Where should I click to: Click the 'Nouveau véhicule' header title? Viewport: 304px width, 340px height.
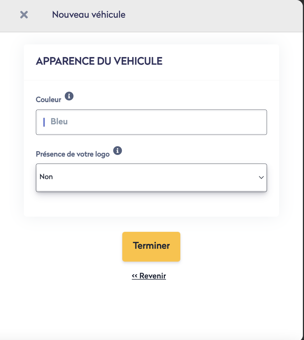[x=89, y=15]
